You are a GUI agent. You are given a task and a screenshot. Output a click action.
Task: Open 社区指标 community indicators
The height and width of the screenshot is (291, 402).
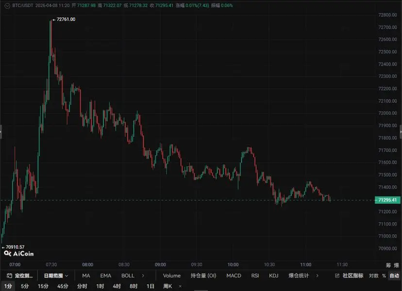[349, 275]
